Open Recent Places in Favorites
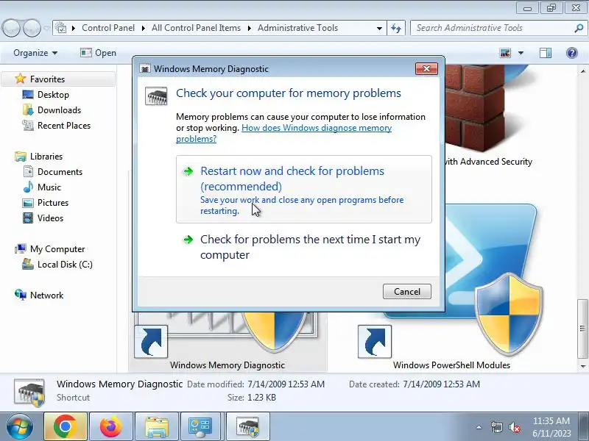The height and width of the screenshot is (441, 589). (x=64, y=125)
